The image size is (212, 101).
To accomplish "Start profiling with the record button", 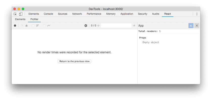I will click(15, 26).
